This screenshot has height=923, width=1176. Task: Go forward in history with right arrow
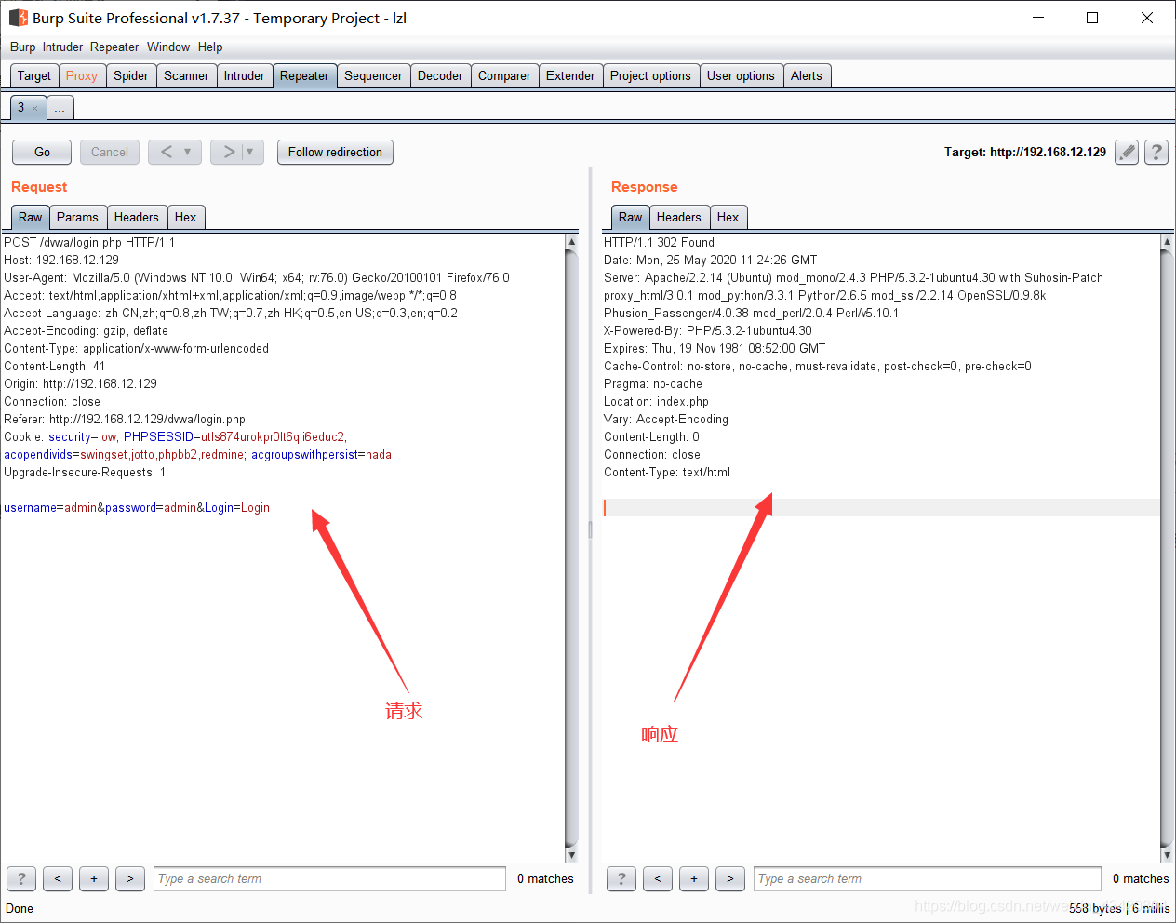pos(229,152)
